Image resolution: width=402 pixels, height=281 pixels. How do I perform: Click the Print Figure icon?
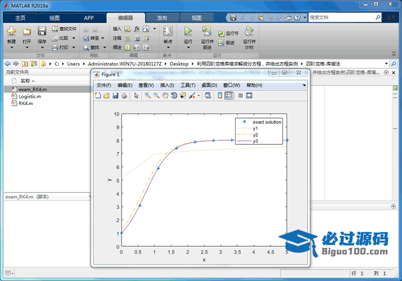pos(124,96)
